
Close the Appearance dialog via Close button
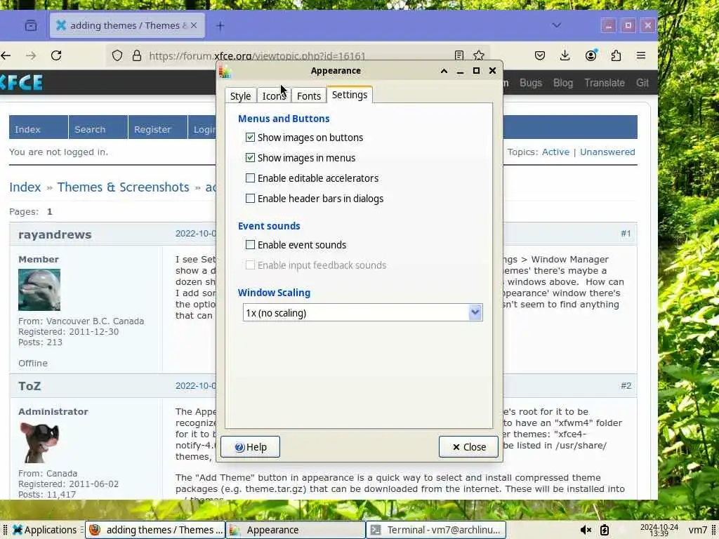coord(468,447)
